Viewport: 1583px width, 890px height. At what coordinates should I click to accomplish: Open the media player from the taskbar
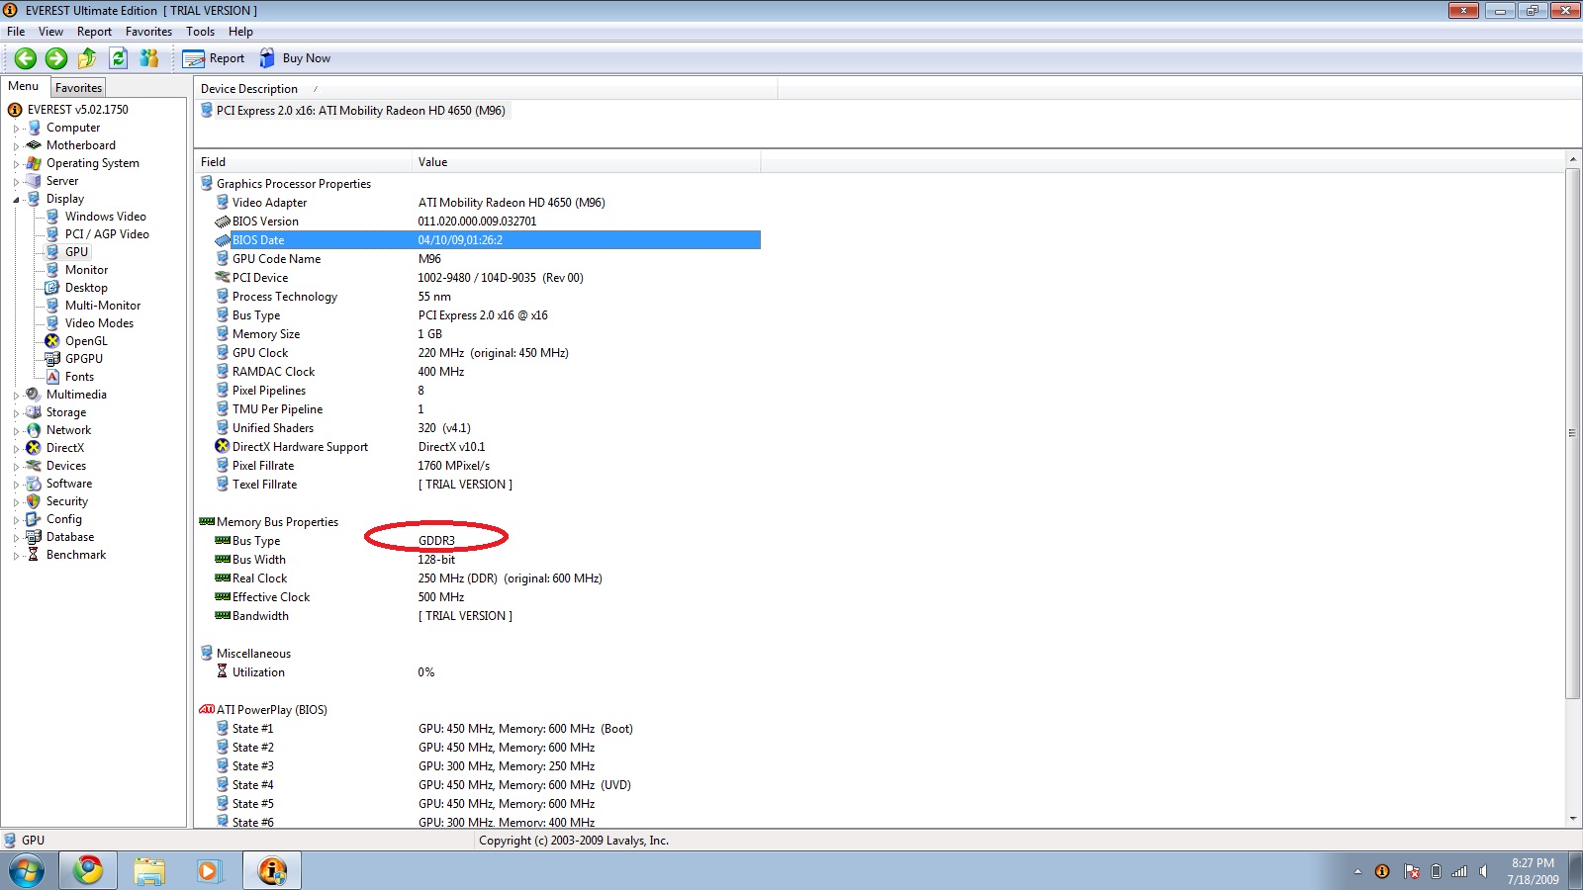pos(209,871)
